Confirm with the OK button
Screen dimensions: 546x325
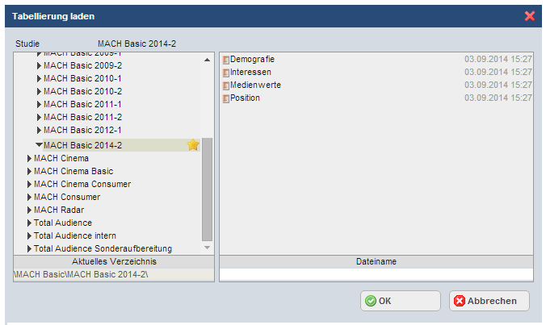click(400, 301)
